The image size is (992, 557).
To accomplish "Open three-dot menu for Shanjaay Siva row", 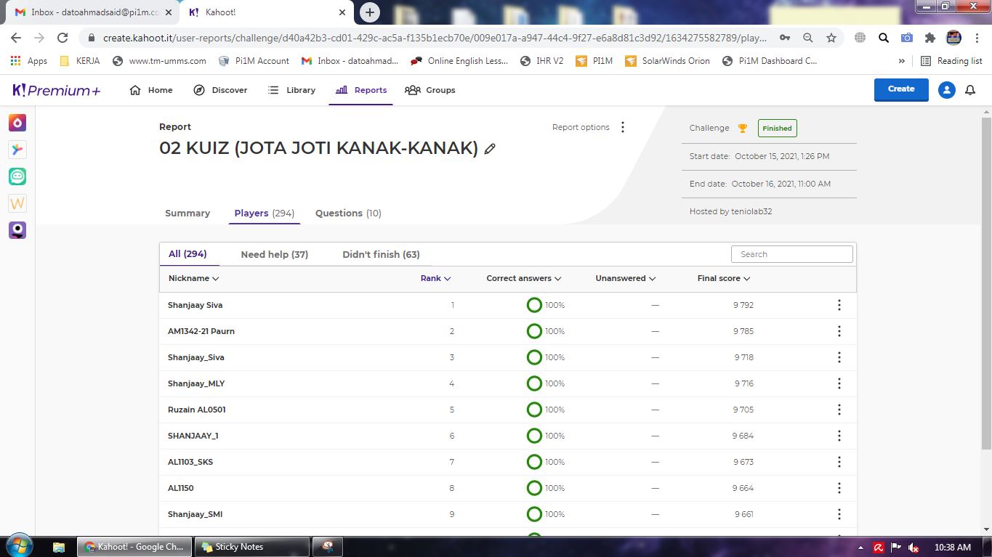I will 839,305.
